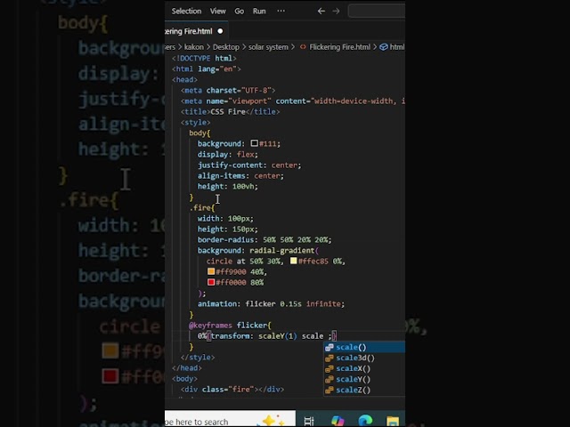This screenshot has height=427, width=570.
Task: Click the html symbol breadcrumb icon
Action: click(384, 47)
